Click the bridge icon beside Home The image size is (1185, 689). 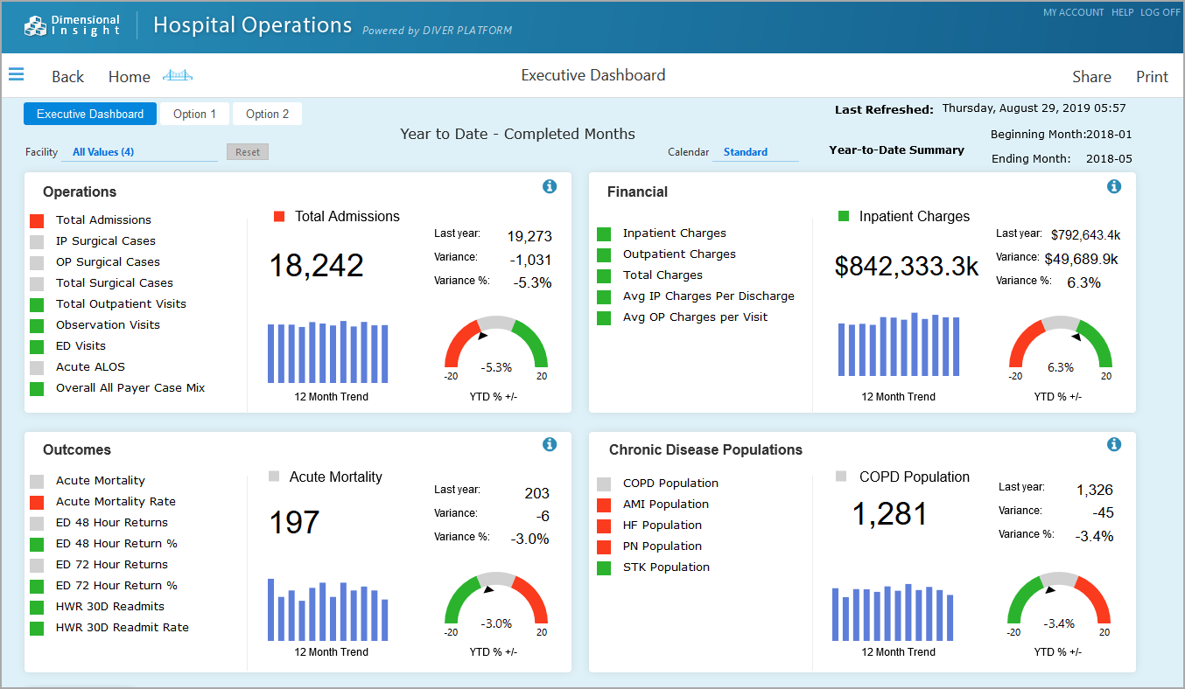point(178,76)
